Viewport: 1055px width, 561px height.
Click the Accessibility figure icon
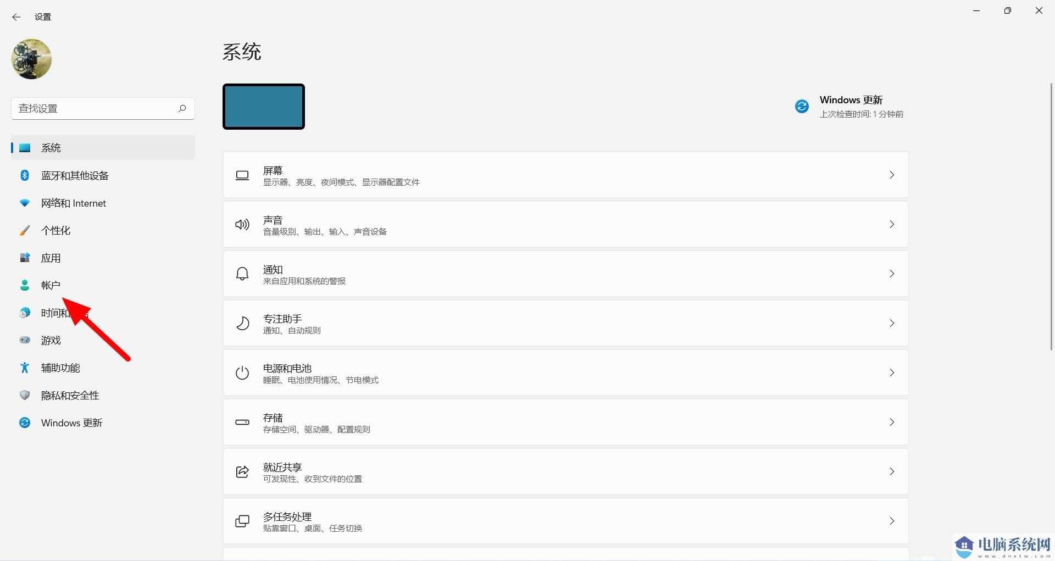click(x=25, y=368)
